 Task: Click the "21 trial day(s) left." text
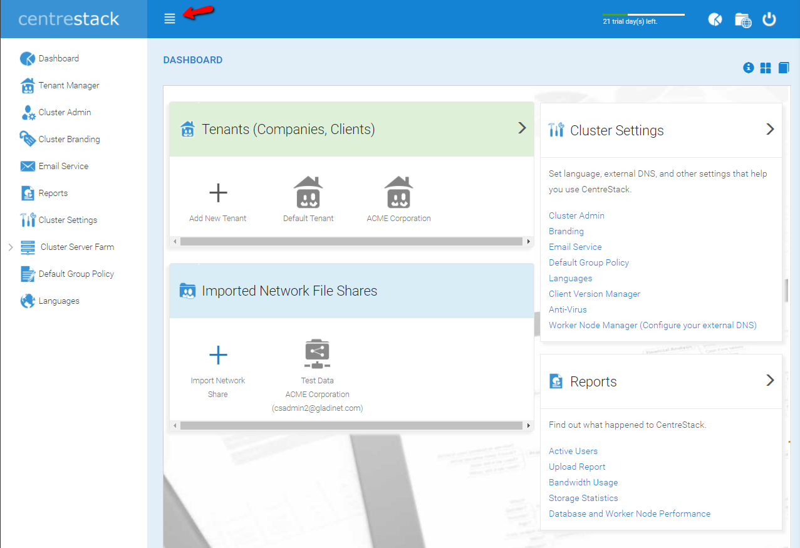coord(630,21)
